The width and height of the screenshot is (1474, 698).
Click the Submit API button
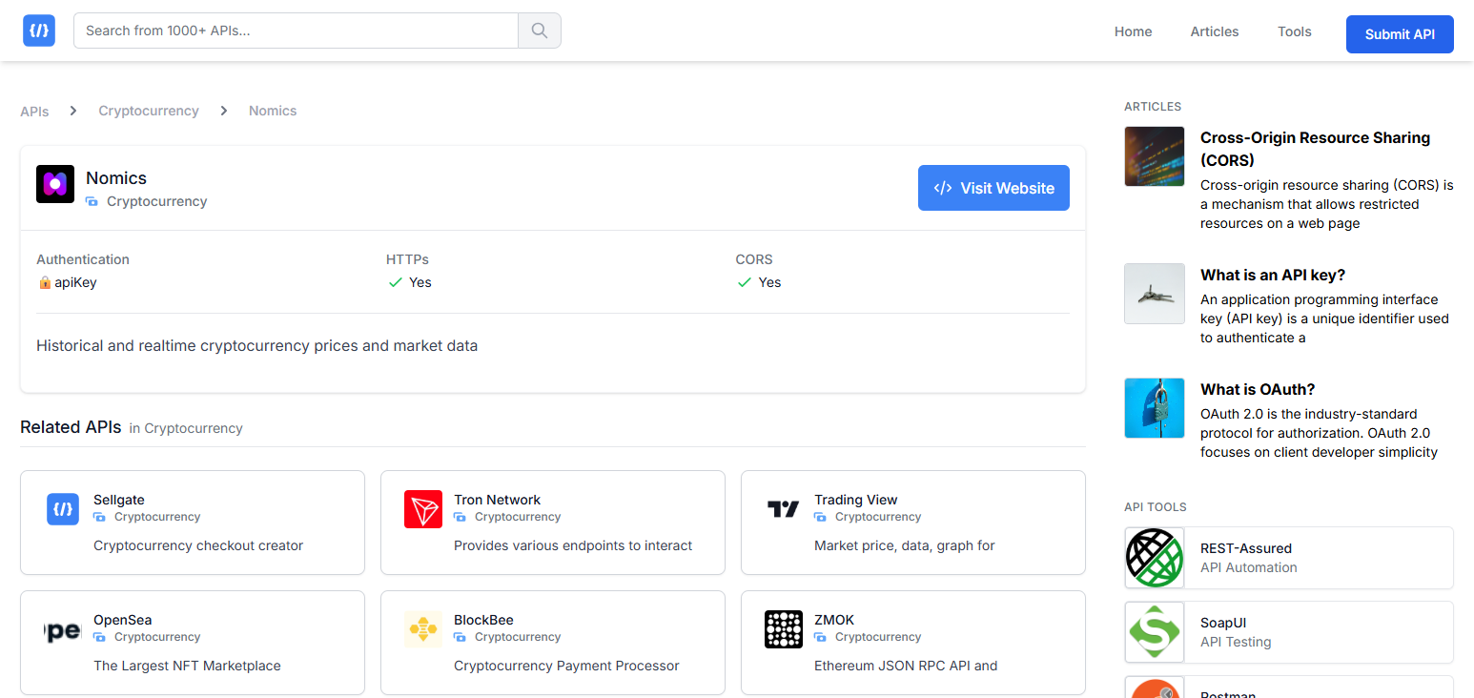(1400, 34)
